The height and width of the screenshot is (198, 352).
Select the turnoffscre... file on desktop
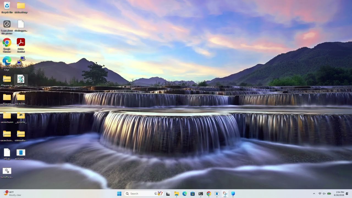(x=7, y=173)
